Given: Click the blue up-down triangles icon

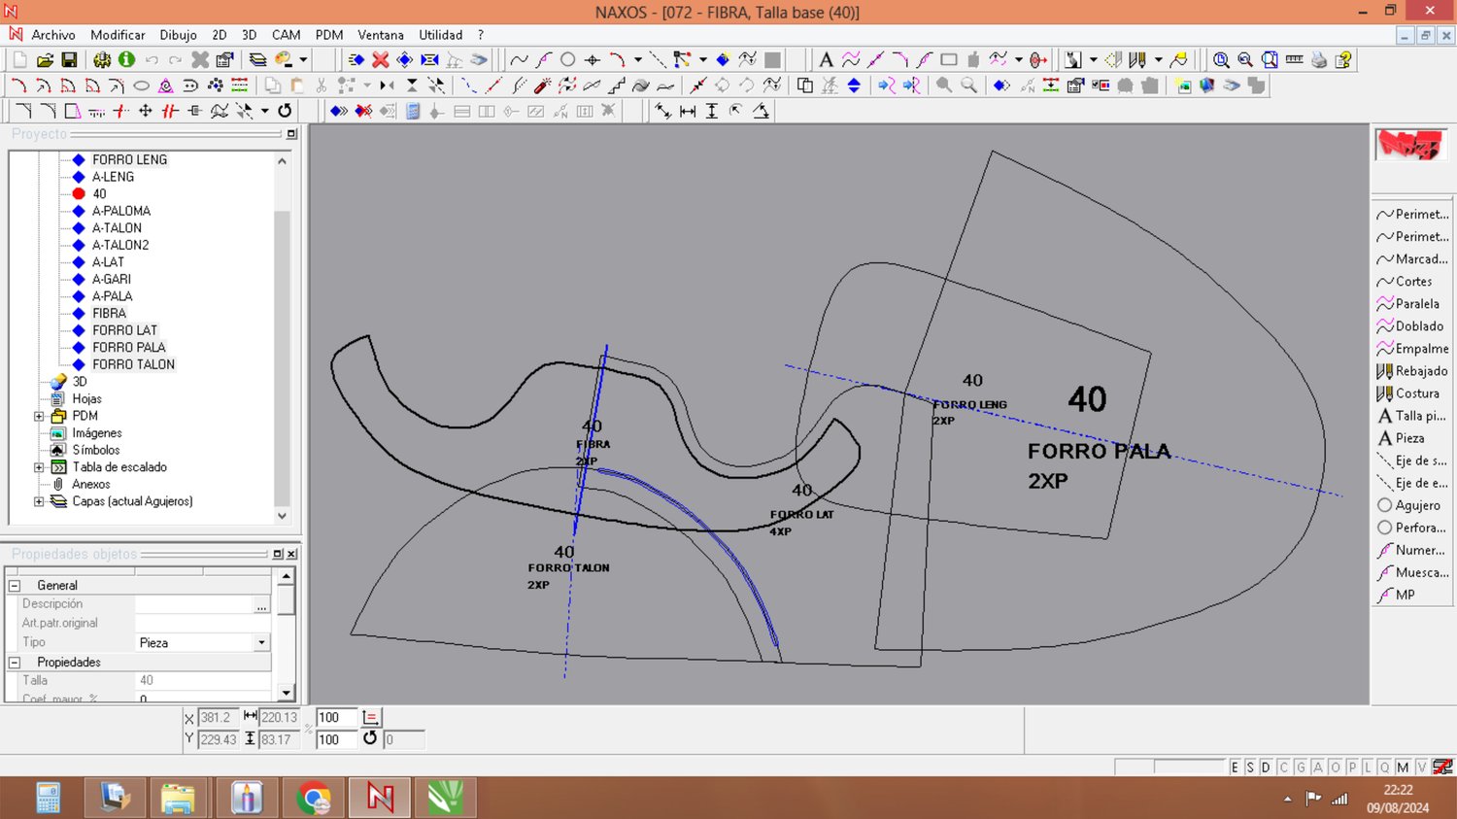Looking at the screenshot, I should (x=854, y=85).
